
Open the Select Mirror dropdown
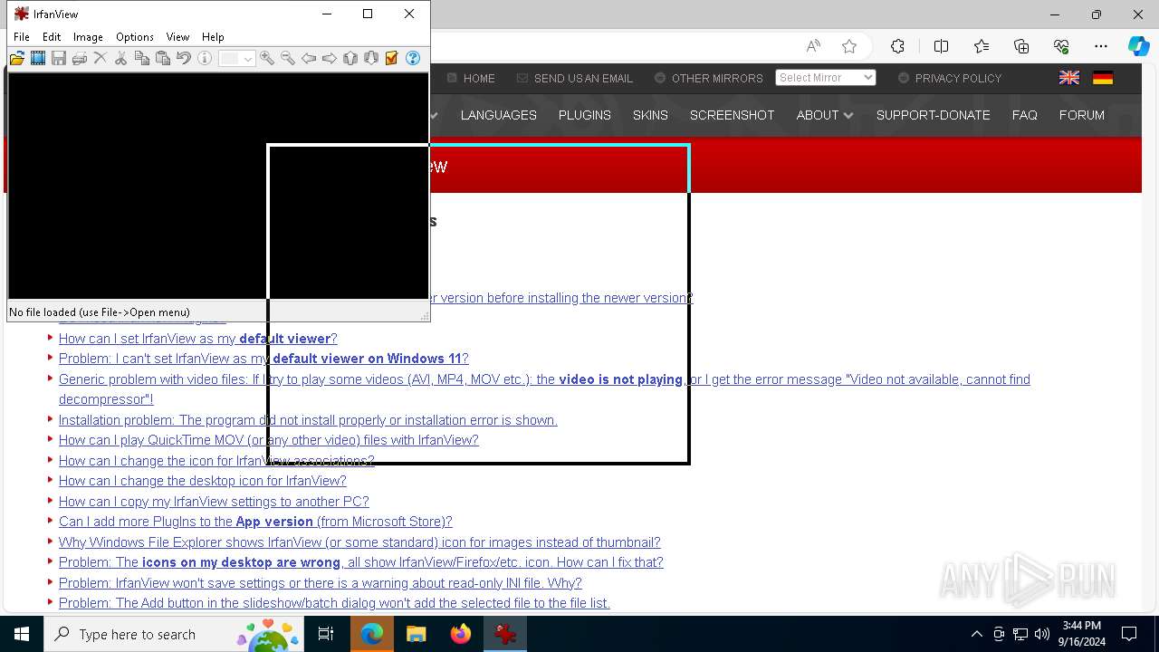coord(826,78)
